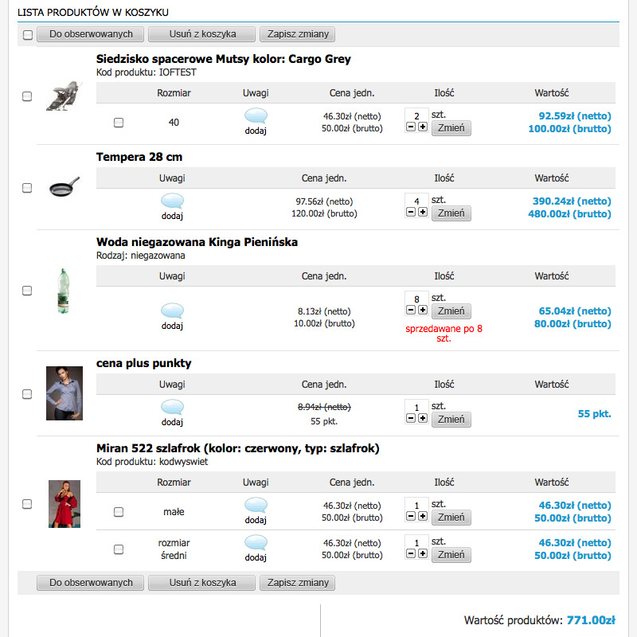
Task: Tick the select-all checkbox in the top toolbar
Action: point(28,34)
